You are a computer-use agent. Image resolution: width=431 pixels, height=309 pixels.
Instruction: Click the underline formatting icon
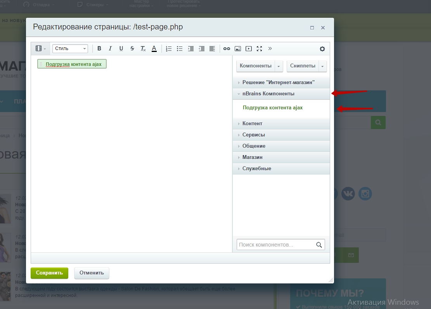pyautogui.click(x=121, y=48)
